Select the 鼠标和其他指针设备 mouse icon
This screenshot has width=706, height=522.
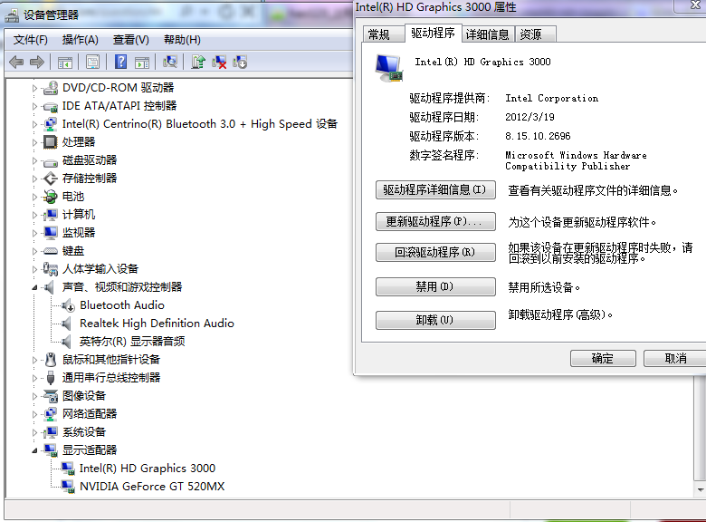(x=51, y=359)
